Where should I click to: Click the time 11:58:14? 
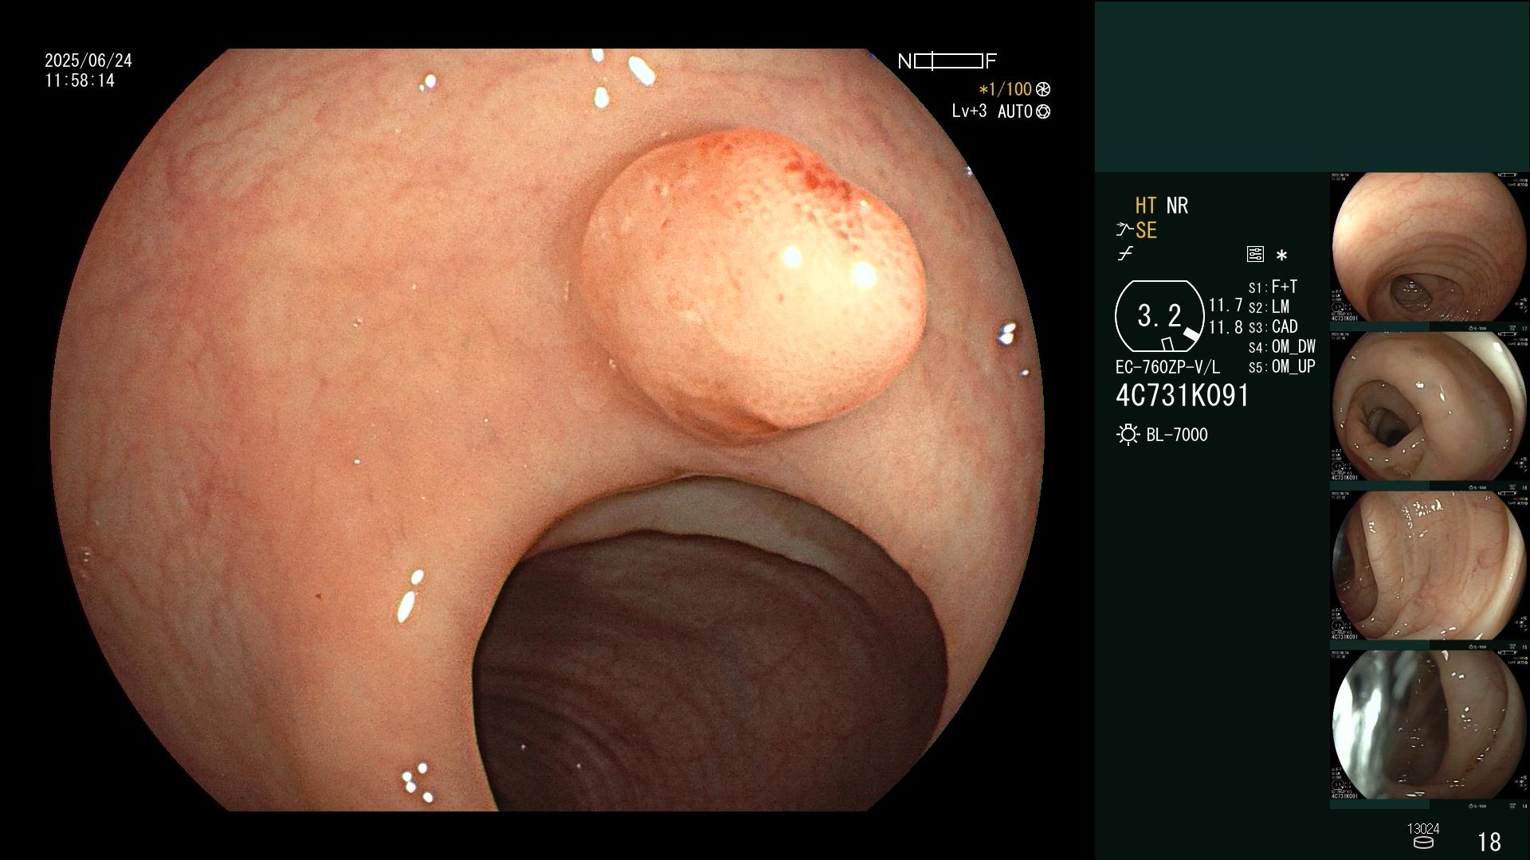pyautogui.click(x=80, y=80)
